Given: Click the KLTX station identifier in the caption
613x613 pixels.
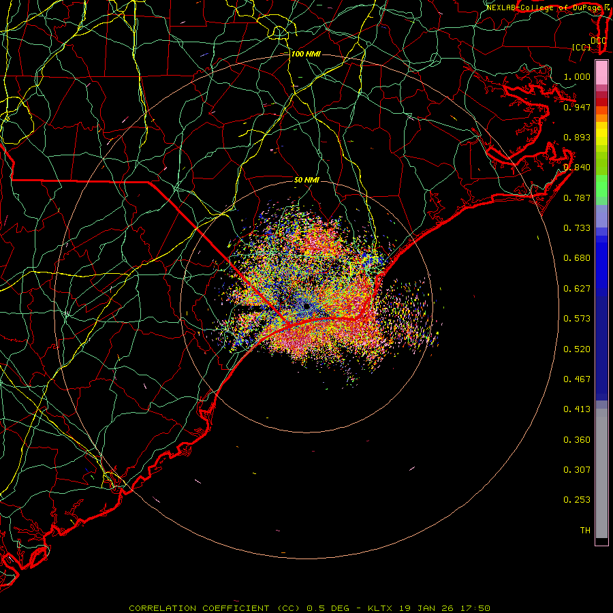Looking at the screenshot, I should [x=380, y=608].
